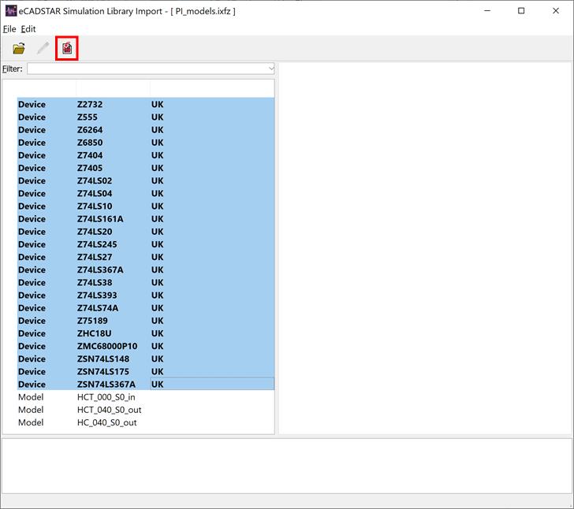Select the Z74LS367A device row
The height and width of the screenshot is (509, 574).
tap(146, 269)
